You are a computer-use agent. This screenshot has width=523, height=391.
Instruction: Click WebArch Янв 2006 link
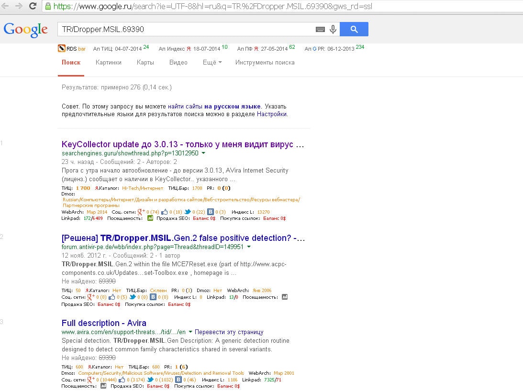(x=262, y=290)
